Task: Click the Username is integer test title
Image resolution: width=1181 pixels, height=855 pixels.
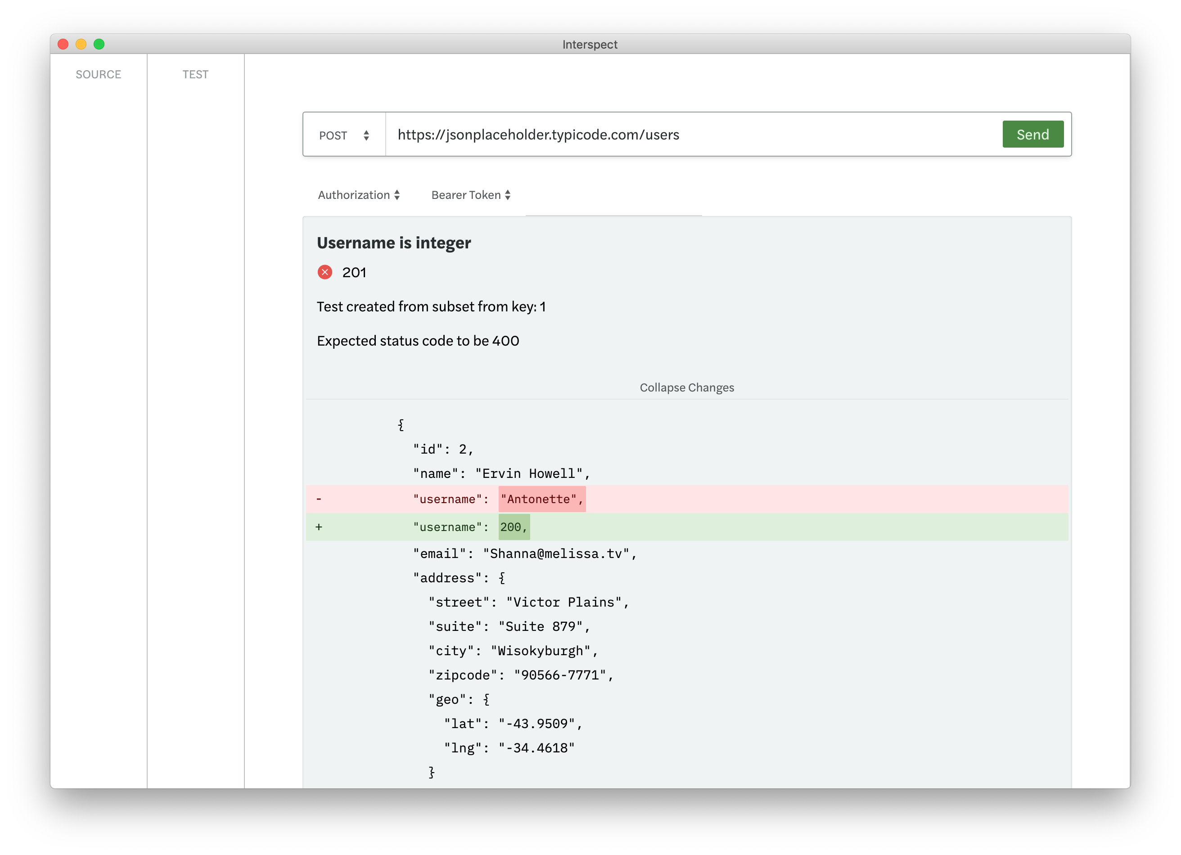Action: click(394, 243)
